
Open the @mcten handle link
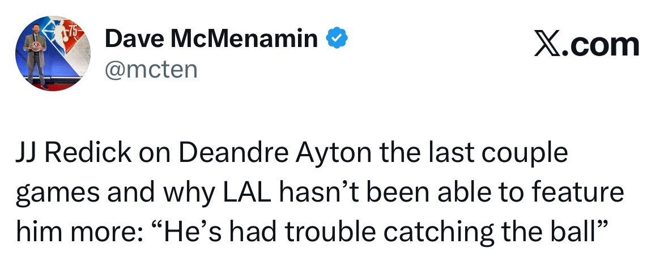tap(151, 70)
